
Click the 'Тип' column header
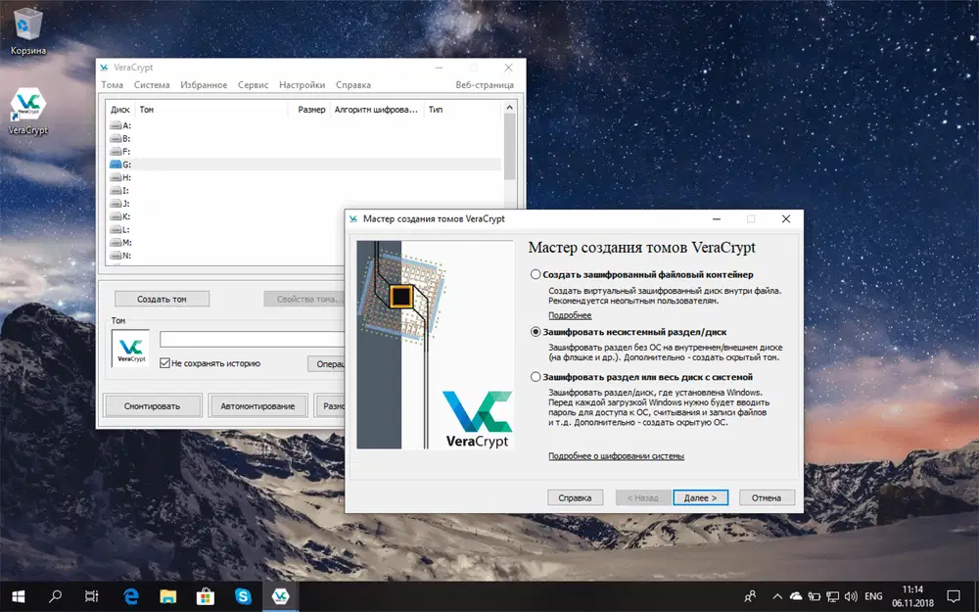(462, 110)
